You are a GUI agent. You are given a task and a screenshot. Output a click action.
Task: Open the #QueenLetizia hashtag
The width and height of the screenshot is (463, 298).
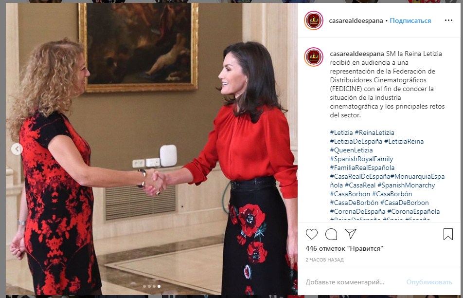point(351,150)
